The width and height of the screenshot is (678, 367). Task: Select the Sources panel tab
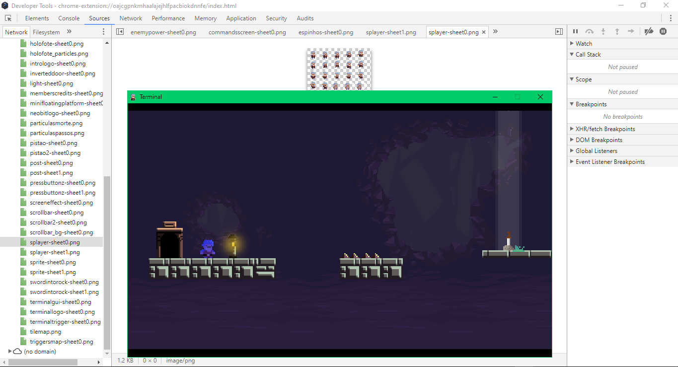click(x=99, y=18)
